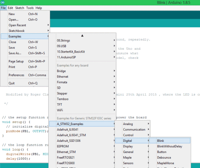
Task: Expand the Control category
Action: [132, 135]
